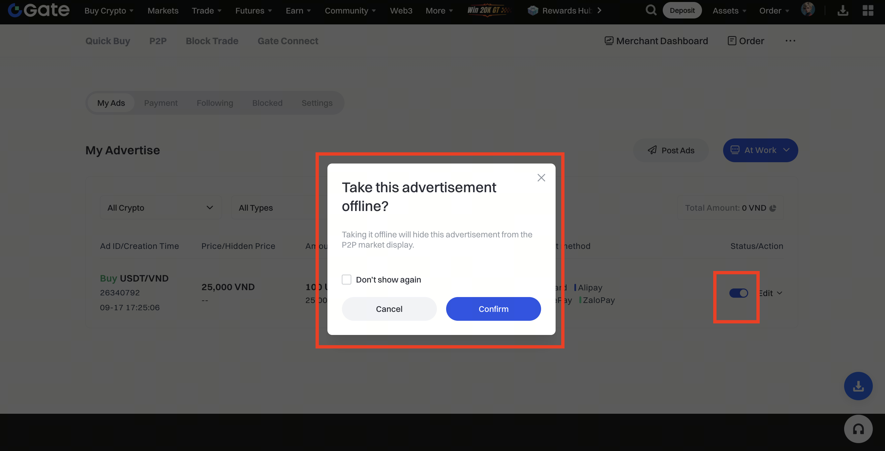885x451 pixels.
Task: Click the Total Amount pie chart icon
Action: (x=773, y=208)
